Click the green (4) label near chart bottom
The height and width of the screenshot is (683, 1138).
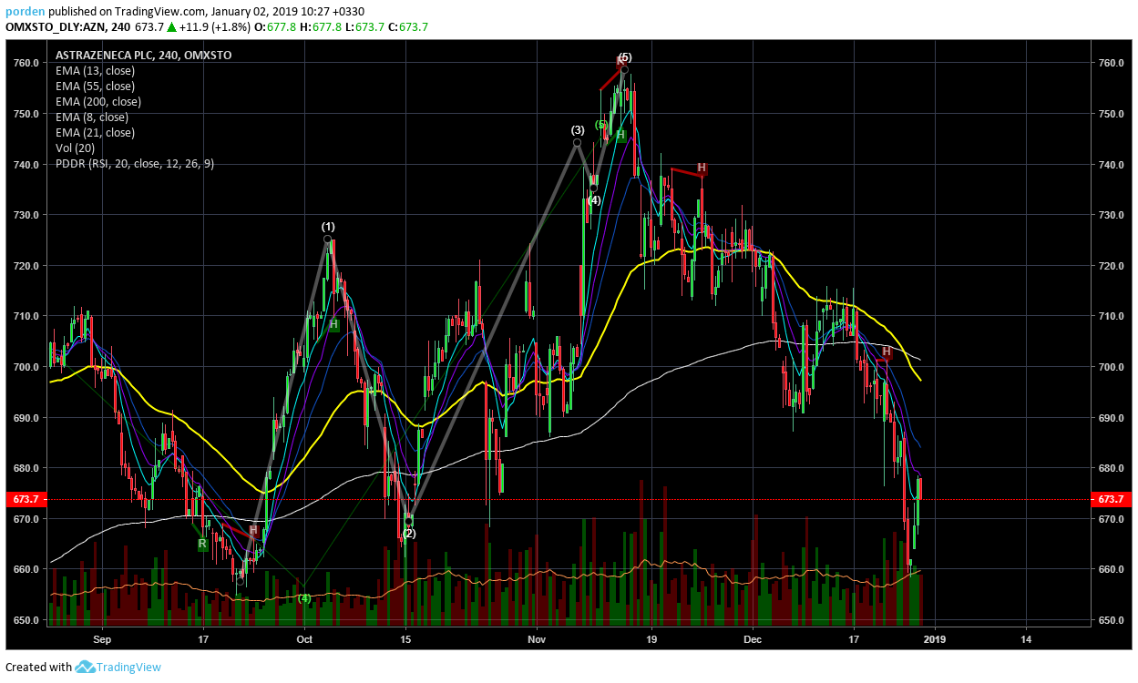(x=304, y=598)
